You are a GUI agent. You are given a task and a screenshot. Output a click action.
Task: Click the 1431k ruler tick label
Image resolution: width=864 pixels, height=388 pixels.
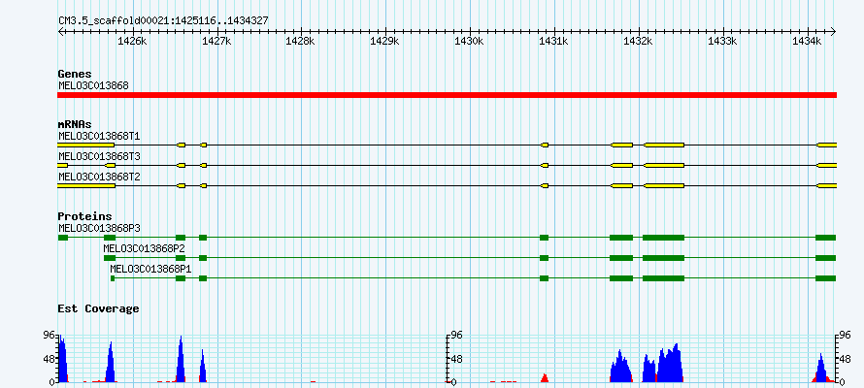553,41
